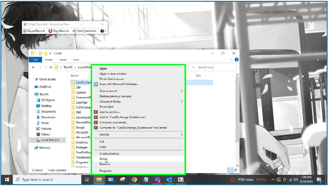Open the recent locations dropdown
Screen dimensions: 328x186
coord(46,67)
